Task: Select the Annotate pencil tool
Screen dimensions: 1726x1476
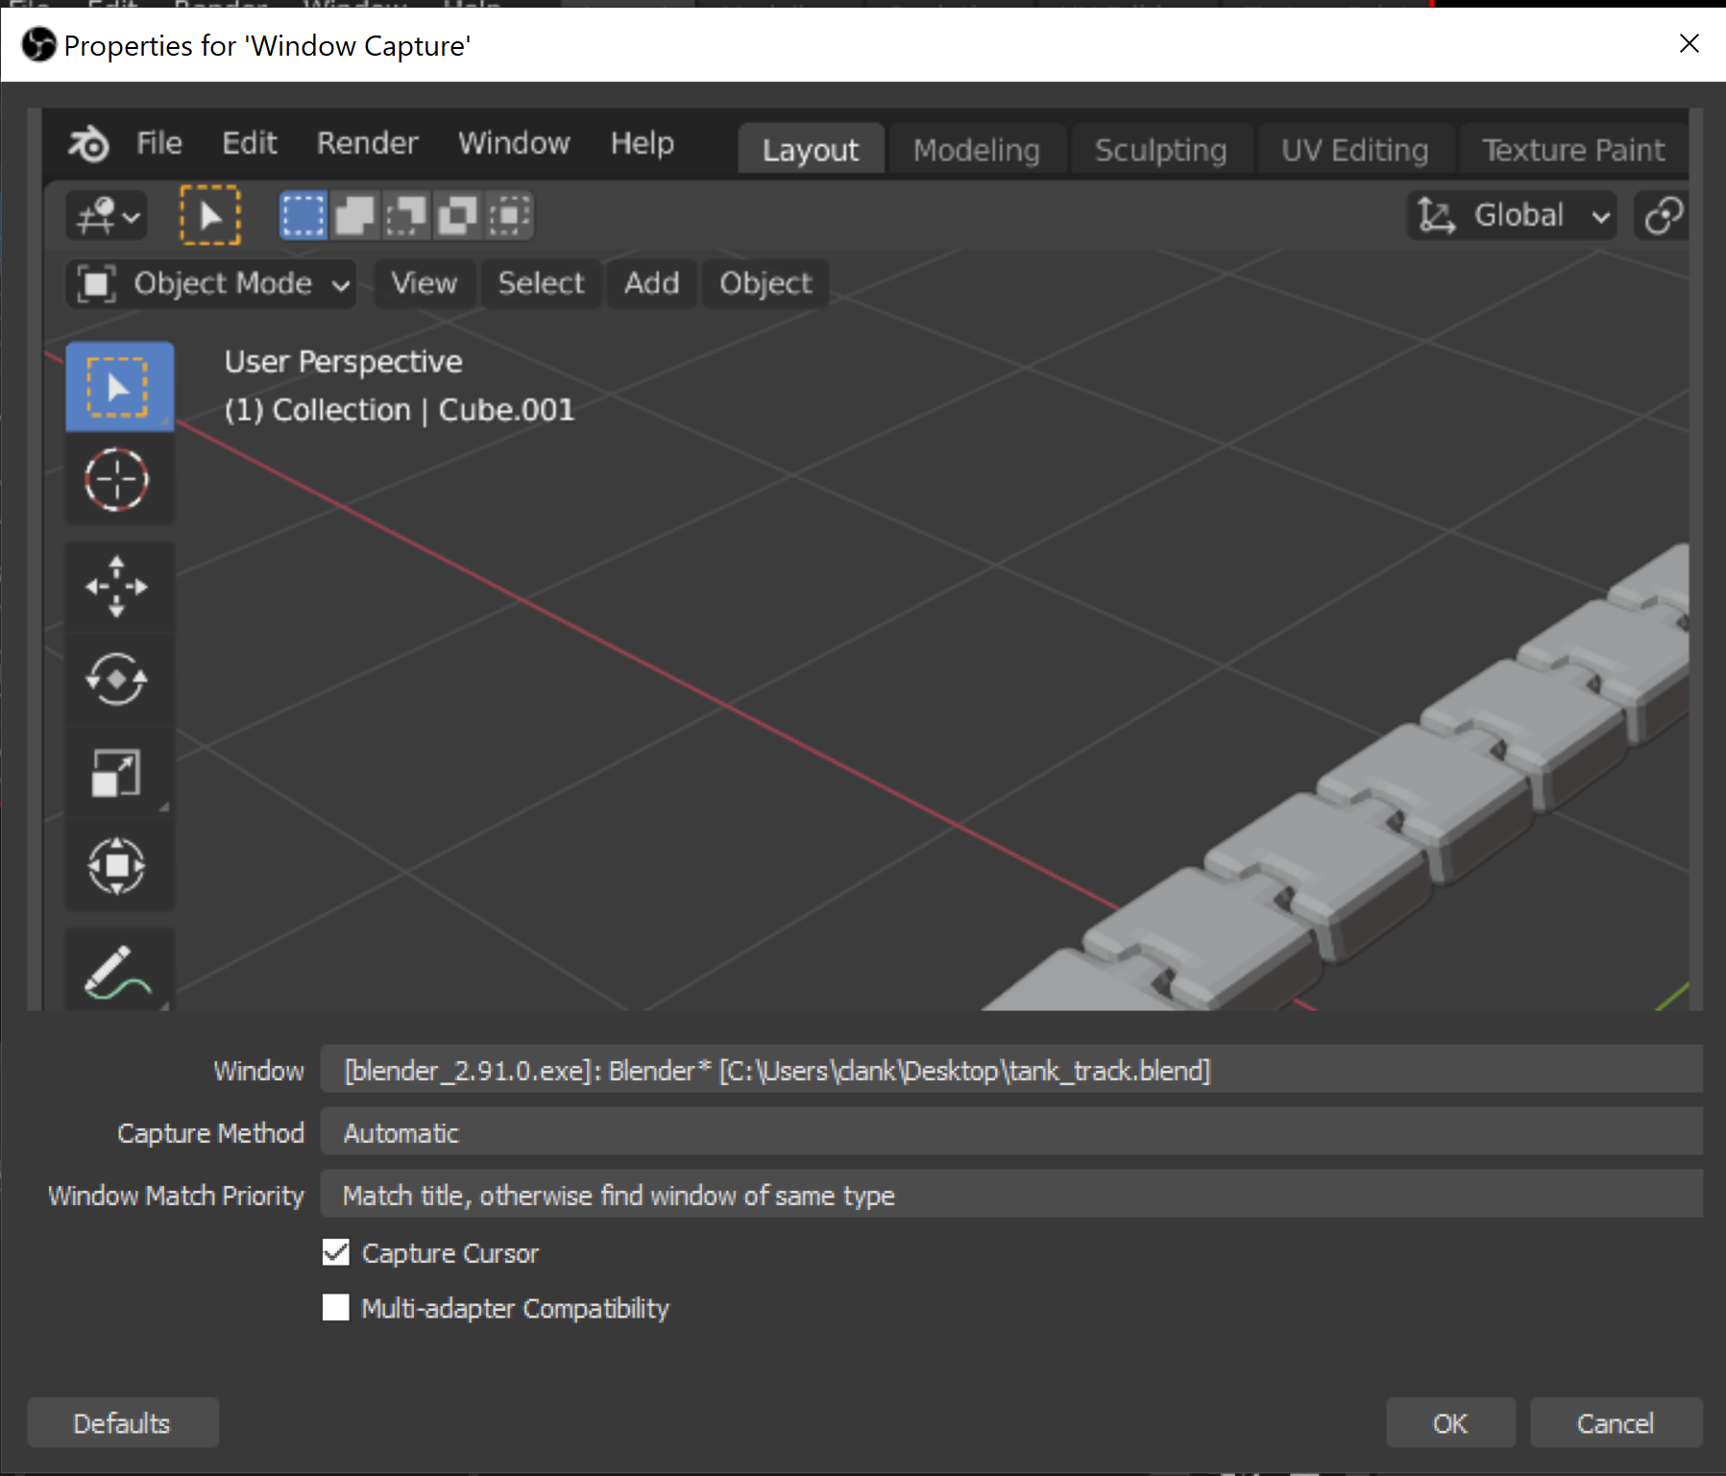Action: click(117, 972)
